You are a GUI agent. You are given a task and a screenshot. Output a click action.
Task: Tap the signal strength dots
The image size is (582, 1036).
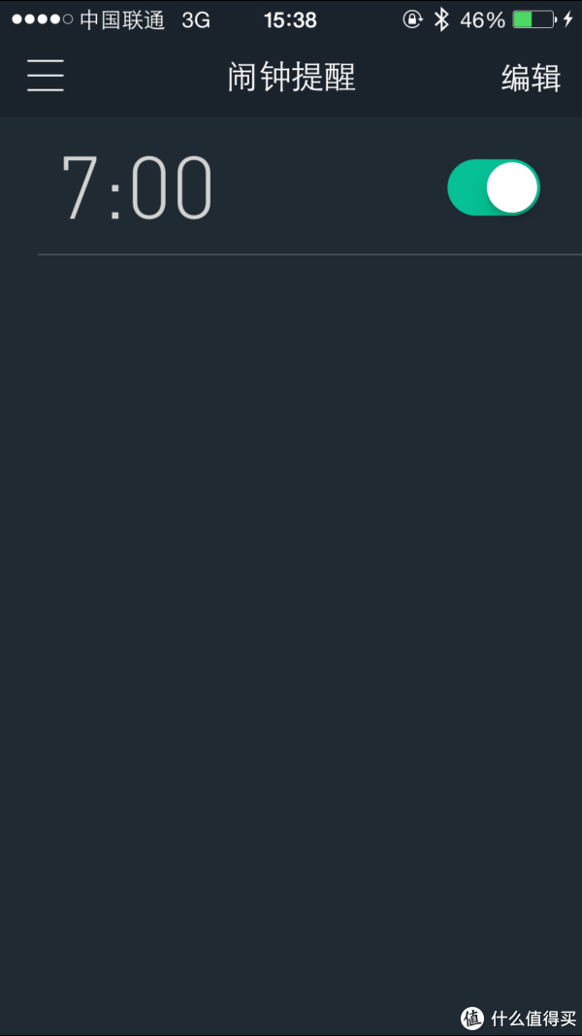point(43,19)
